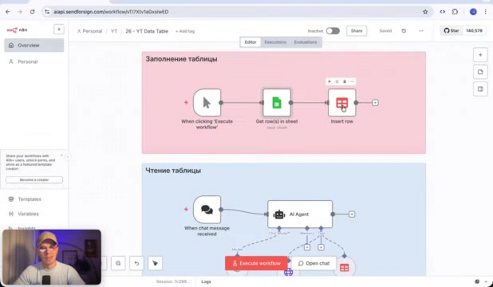Image resolution: width=493 pixels, height=287 pixels.
Task: Toggle the Inactive workflow switch
Action: [x=332, y=31]
